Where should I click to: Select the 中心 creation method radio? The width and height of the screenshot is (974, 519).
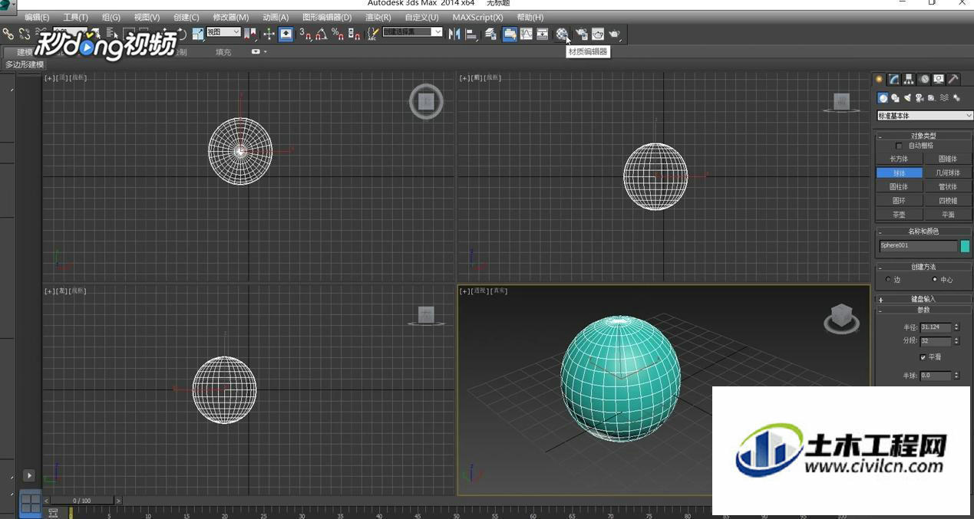click(934, 280)
